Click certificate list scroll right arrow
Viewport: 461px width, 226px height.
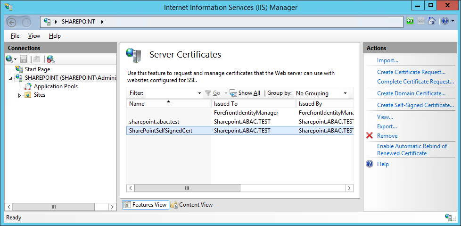[349, 188]
